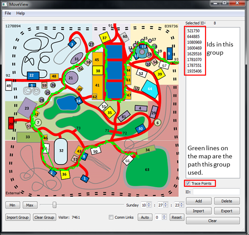Click the blue marker numbered 30

pyautogui.click(x=140, y=129)
